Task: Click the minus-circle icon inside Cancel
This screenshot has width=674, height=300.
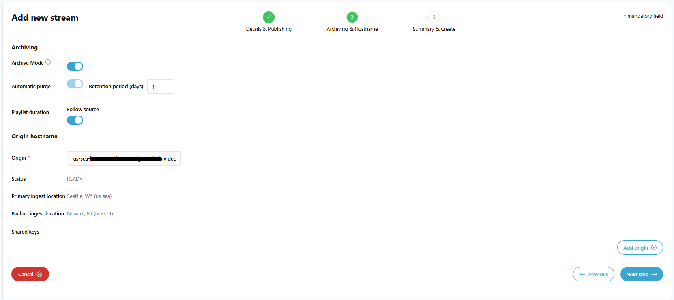Action: click(x=39, y=274)
